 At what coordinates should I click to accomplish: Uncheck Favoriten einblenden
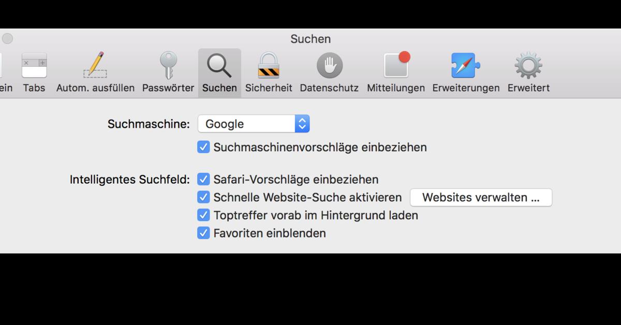(x=203, y=233)
